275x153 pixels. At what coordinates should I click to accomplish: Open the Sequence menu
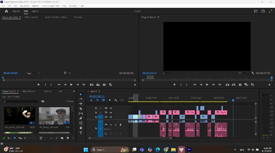24,6
